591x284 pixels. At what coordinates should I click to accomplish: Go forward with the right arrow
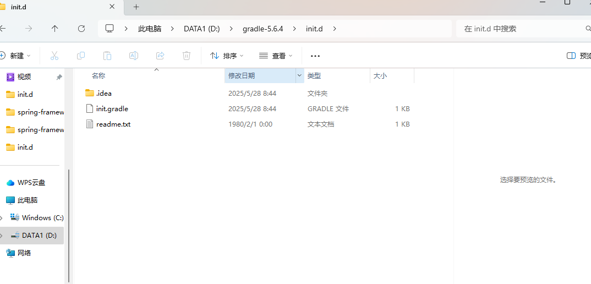coord(29,29)
